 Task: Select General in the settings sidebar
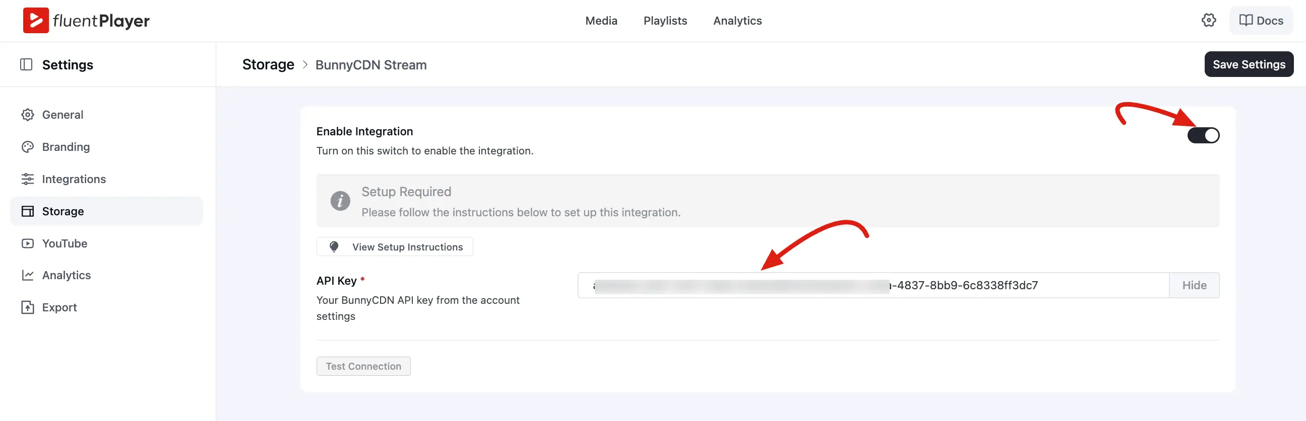point(106,115)
